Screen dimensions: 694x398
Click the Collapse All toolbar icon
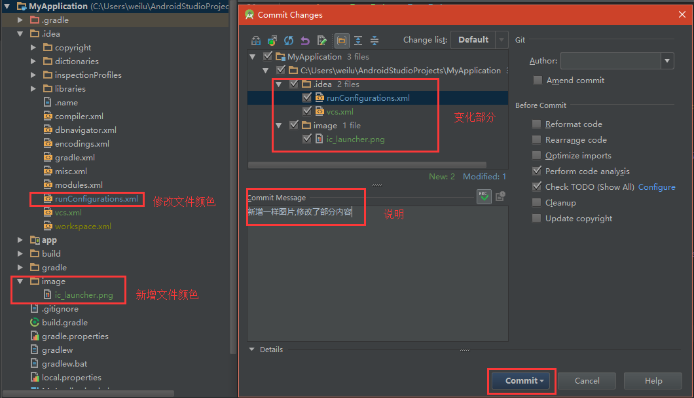click(x=374, y=41)
